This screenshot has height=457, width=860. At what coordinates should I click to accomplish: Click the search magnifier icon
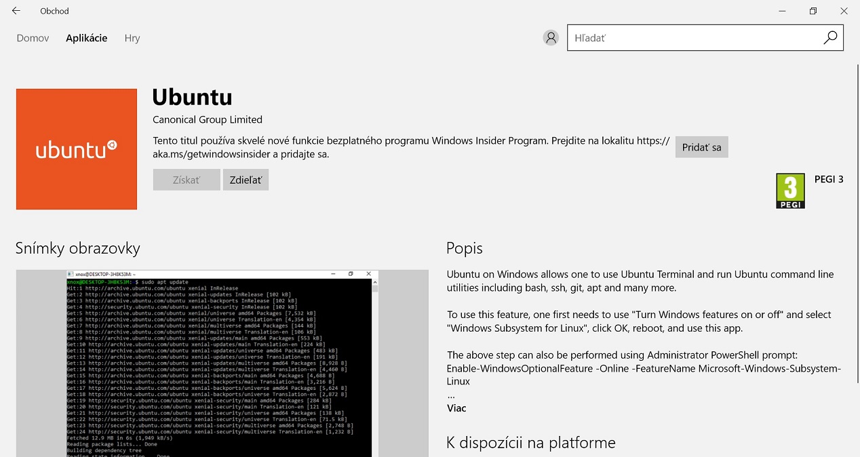[830, 38]
